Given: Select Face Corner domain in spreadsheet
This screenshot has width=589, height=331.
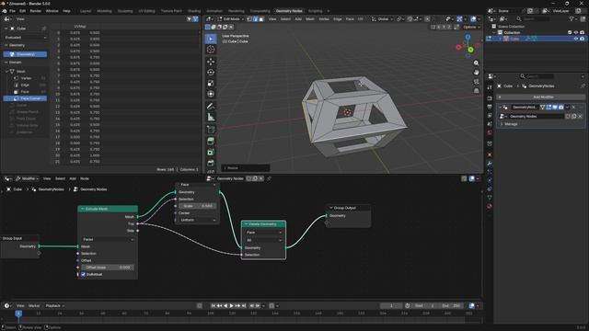Looking at the screenshot, I should tap(26, 98).
